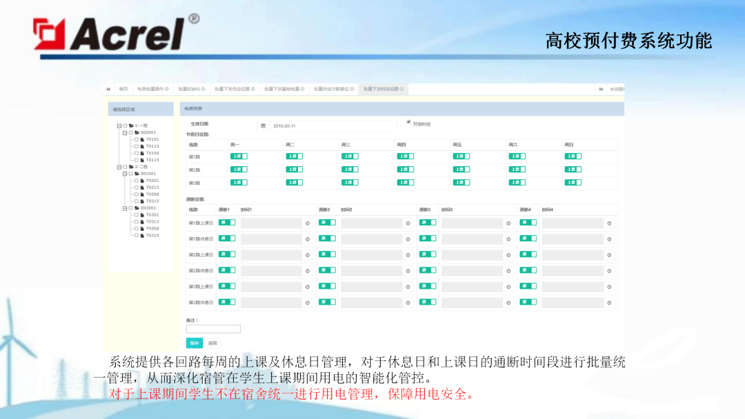Click the folder icon beside node 001001
This screenshot has height=419, width=745.
(x=135, y=174)
